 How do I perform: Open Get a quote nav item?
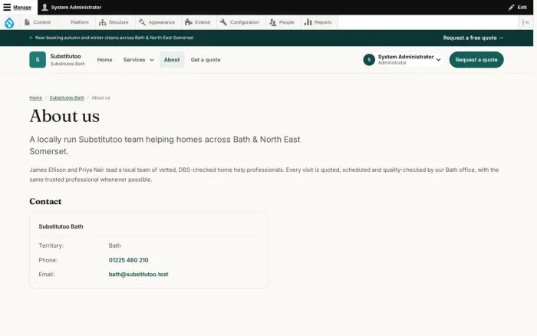click(x=206, y=60)
